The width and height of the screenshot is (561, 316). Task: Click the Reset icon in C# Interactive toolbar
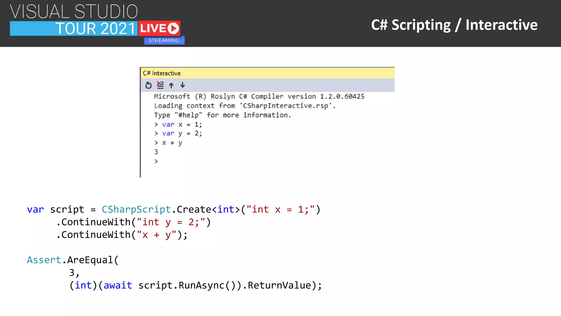[x=148, y=85]
